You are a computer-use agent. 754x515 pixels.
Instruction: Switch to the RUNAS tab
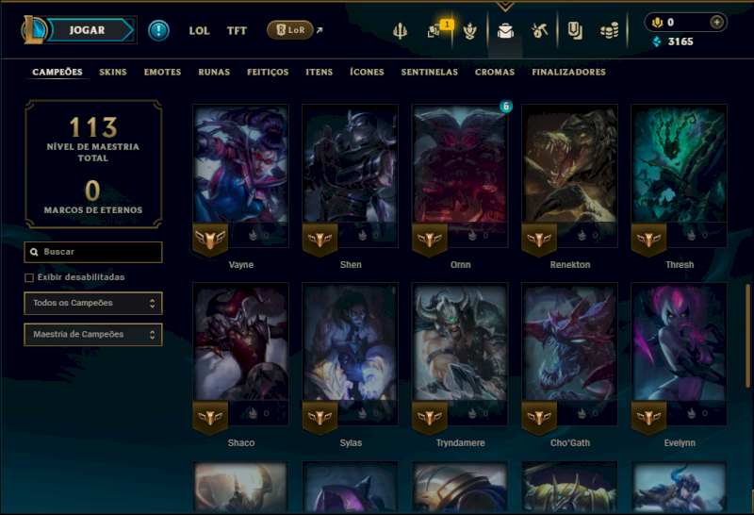(x=214, y=73)
